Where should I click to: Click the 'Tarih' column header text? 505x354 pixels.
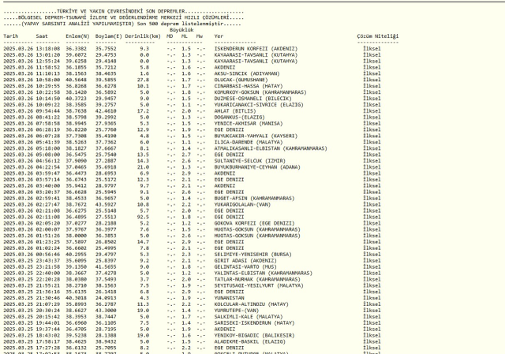pyautogui.click(x=10, y=36)
